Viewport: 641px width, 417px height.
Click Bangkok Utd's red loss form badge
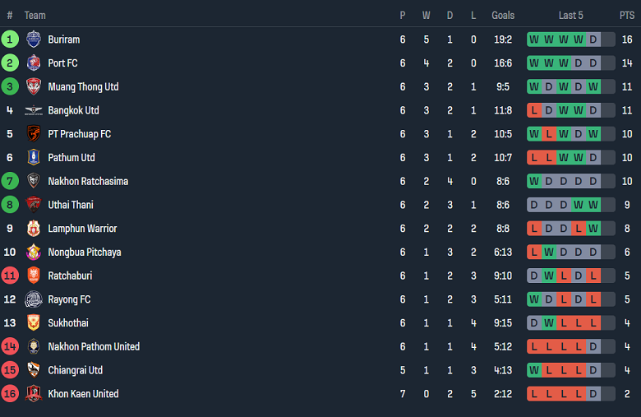(x=534, y=110)
